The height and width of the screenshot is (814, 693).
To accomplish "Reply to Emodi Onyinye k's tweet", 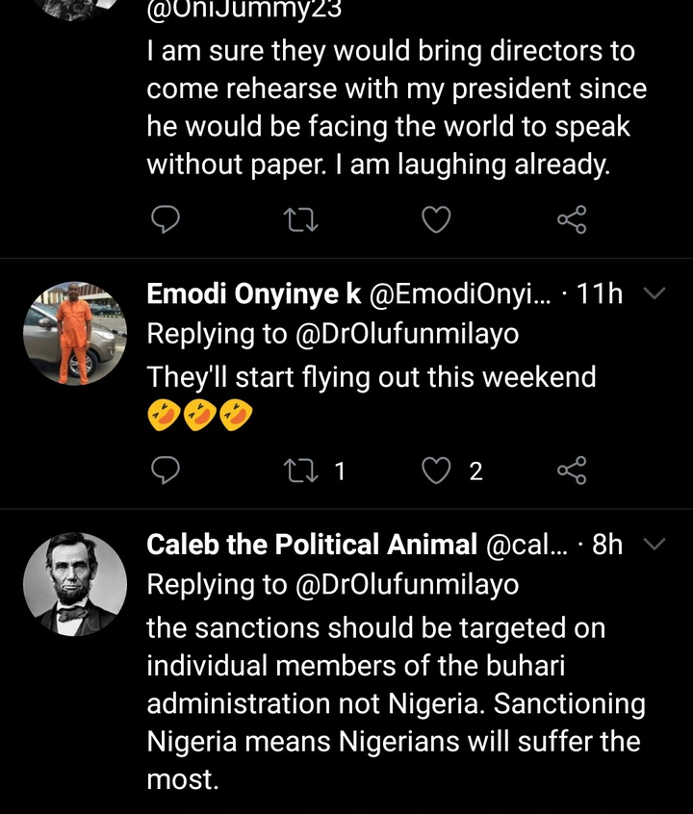I will (x=167, y=471).
